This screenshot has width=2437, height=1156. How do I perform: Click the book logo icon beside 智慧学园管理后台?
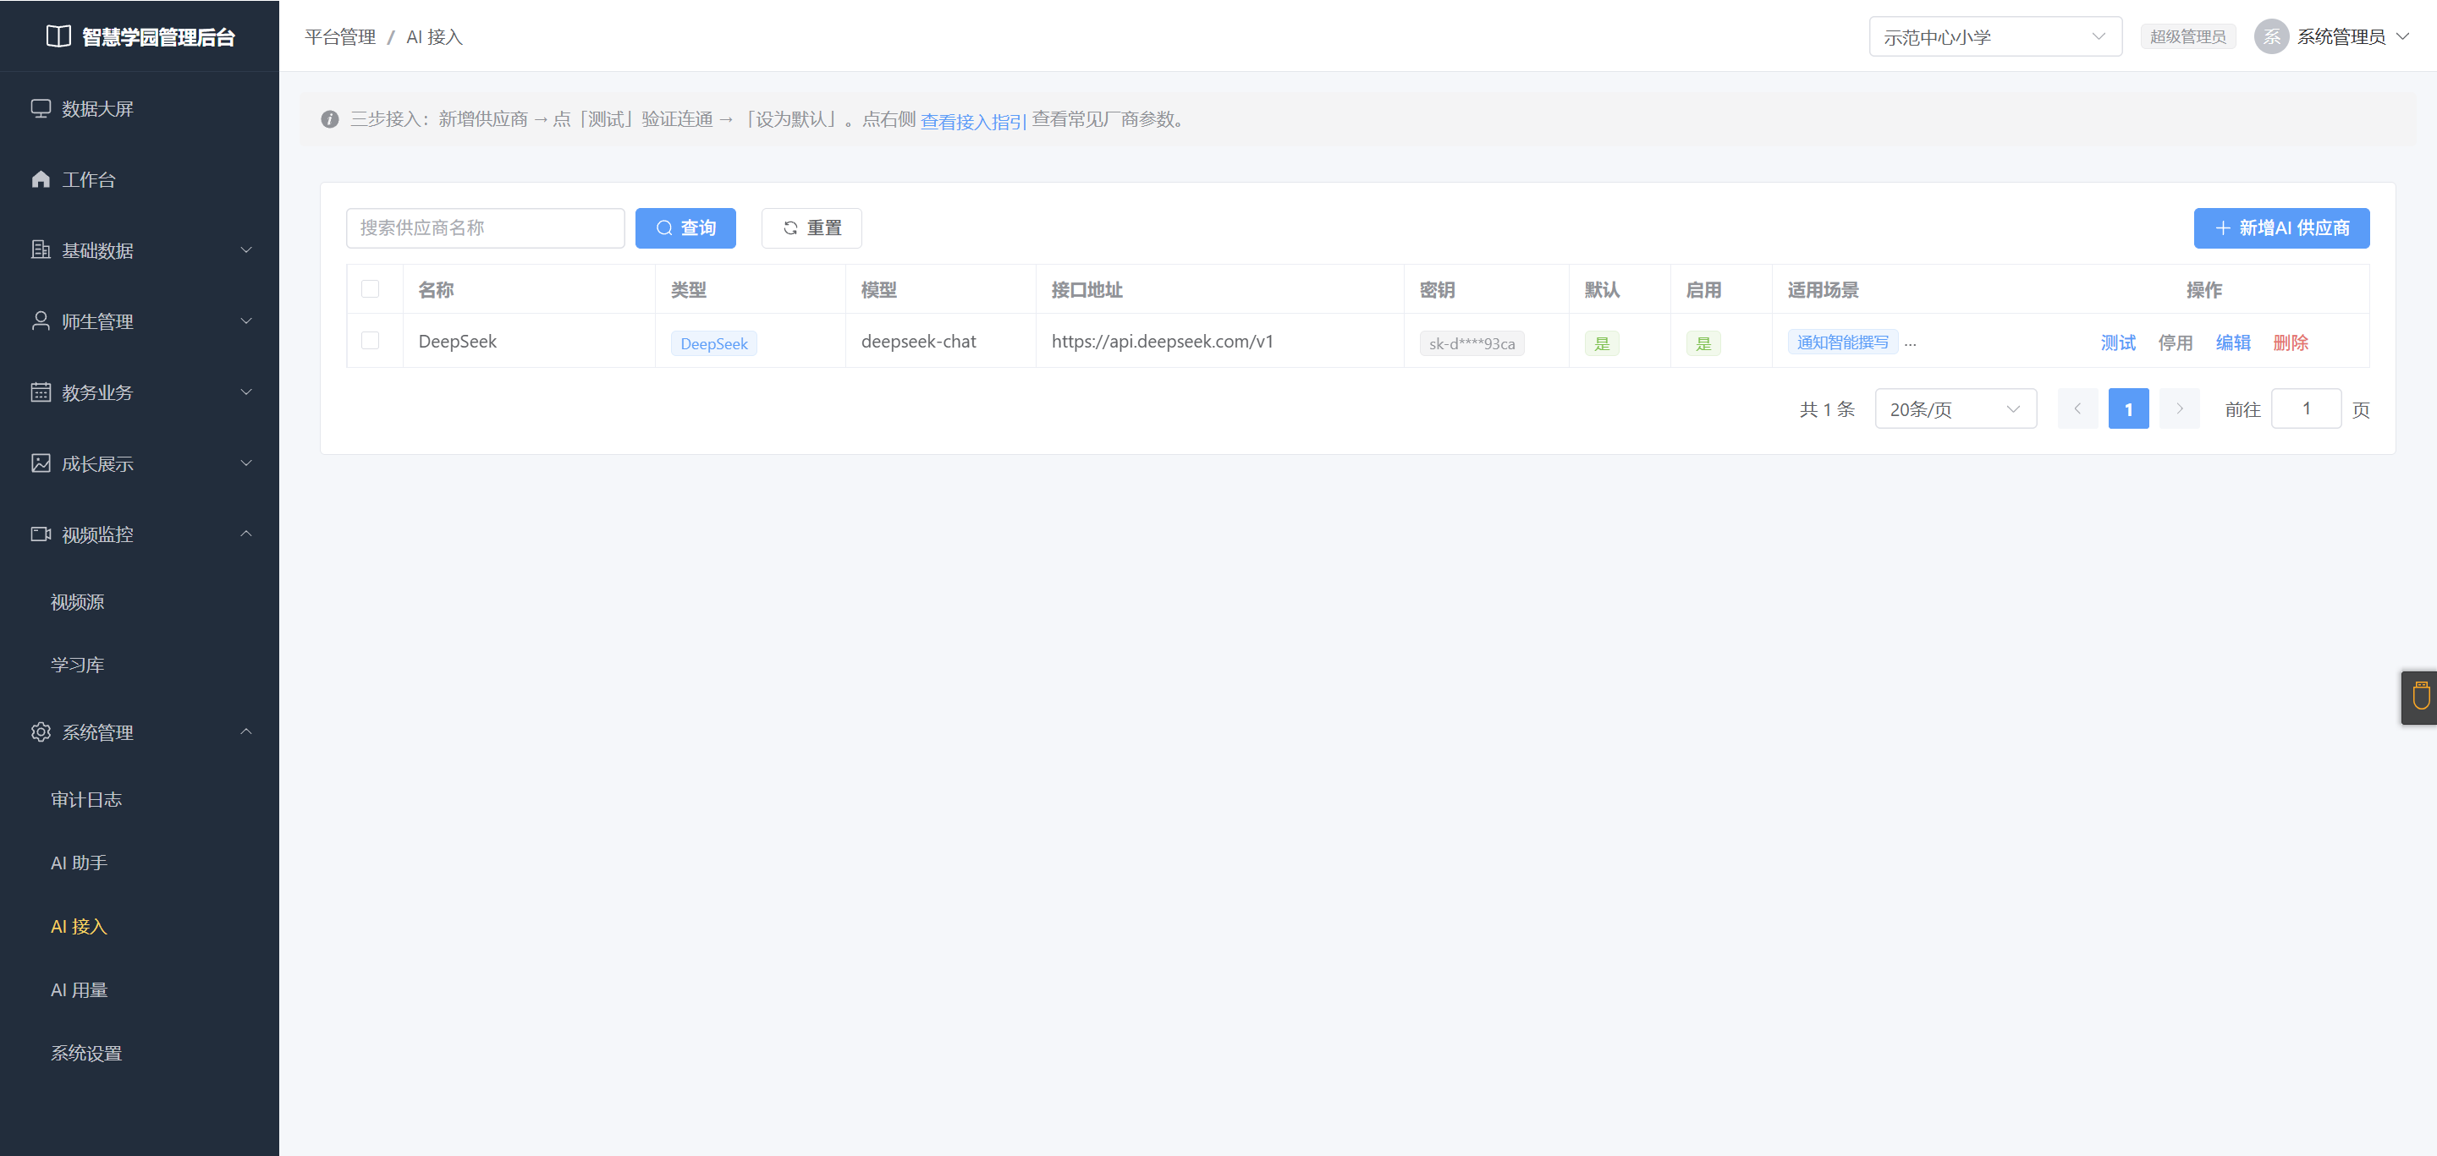[58, 36]
